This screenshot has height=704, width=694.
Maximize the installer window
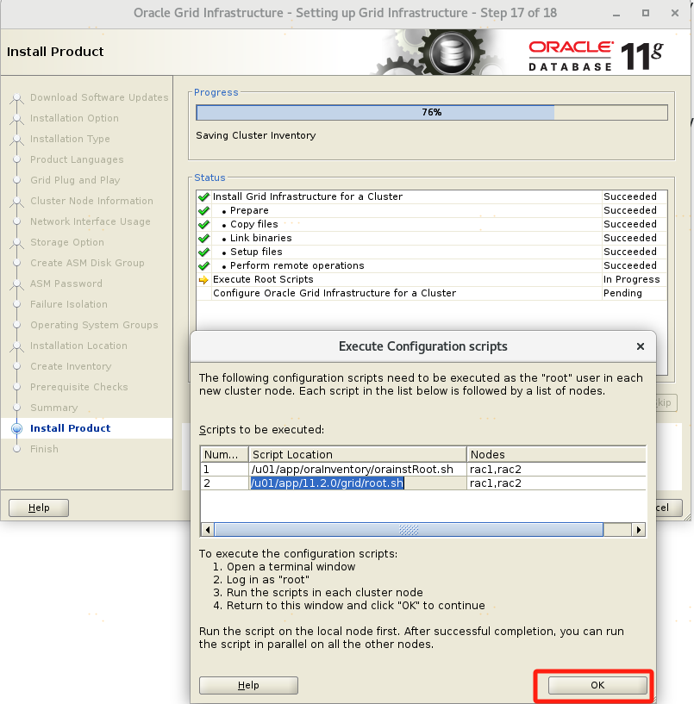(x=647, y=13)
